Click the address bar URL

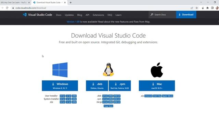[x=30, y=8]
